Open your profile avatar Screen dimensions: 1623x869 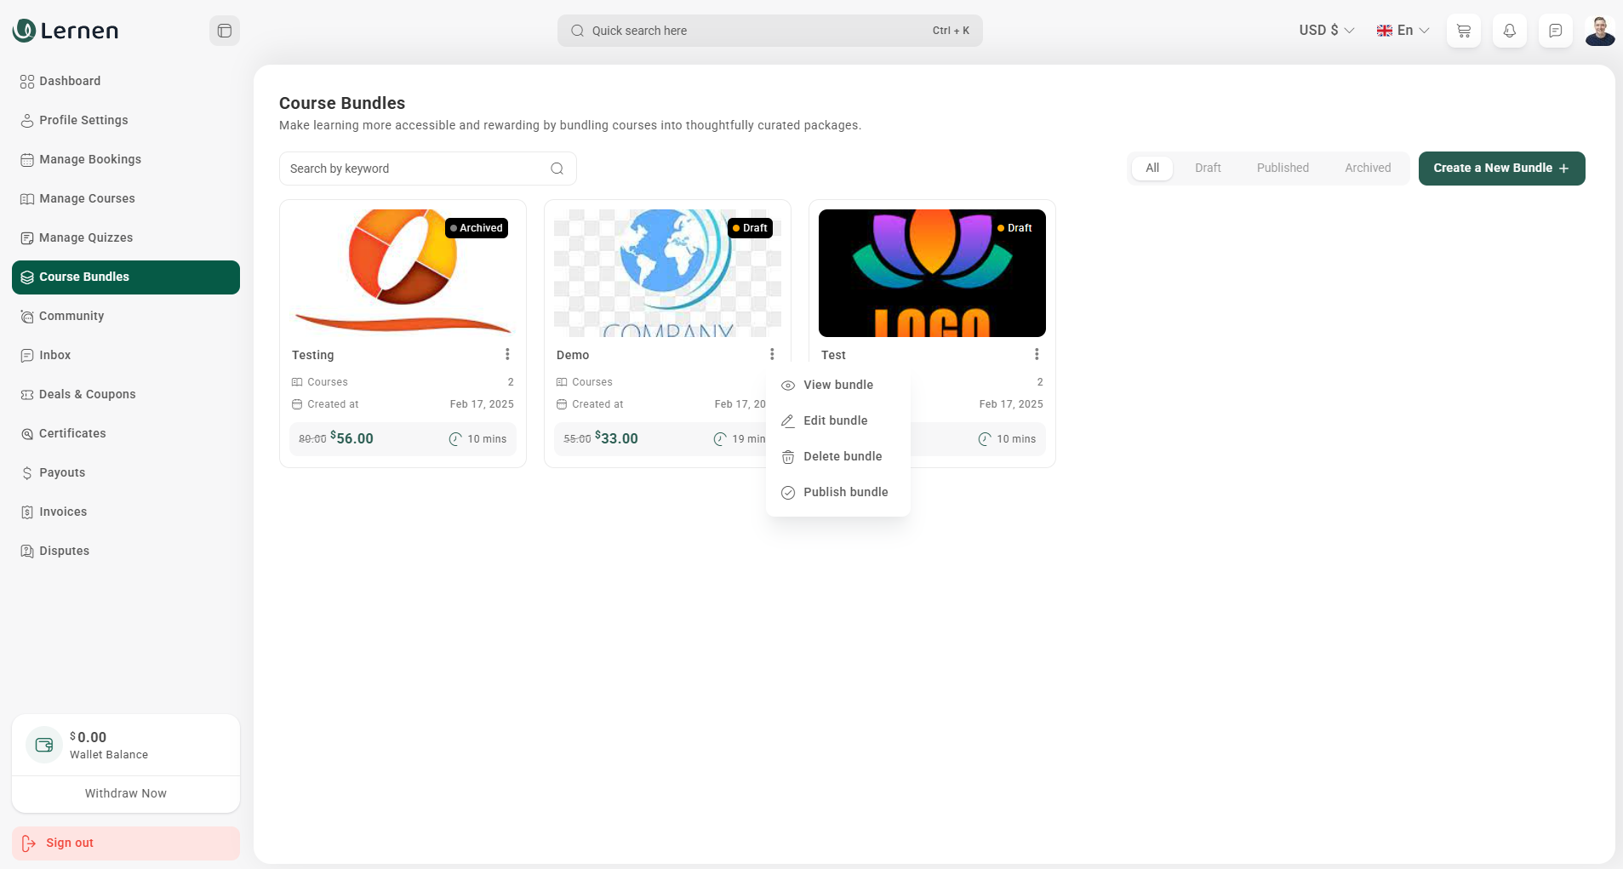1601,30
